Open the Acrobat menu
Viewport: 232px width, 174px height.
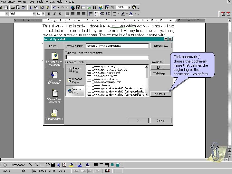coord(69,2)
